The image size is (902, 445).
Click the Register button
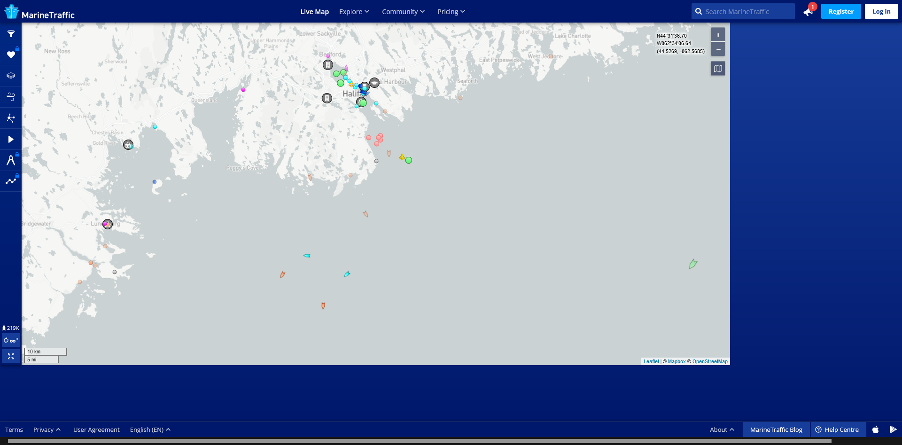click(x=841, y=11)
